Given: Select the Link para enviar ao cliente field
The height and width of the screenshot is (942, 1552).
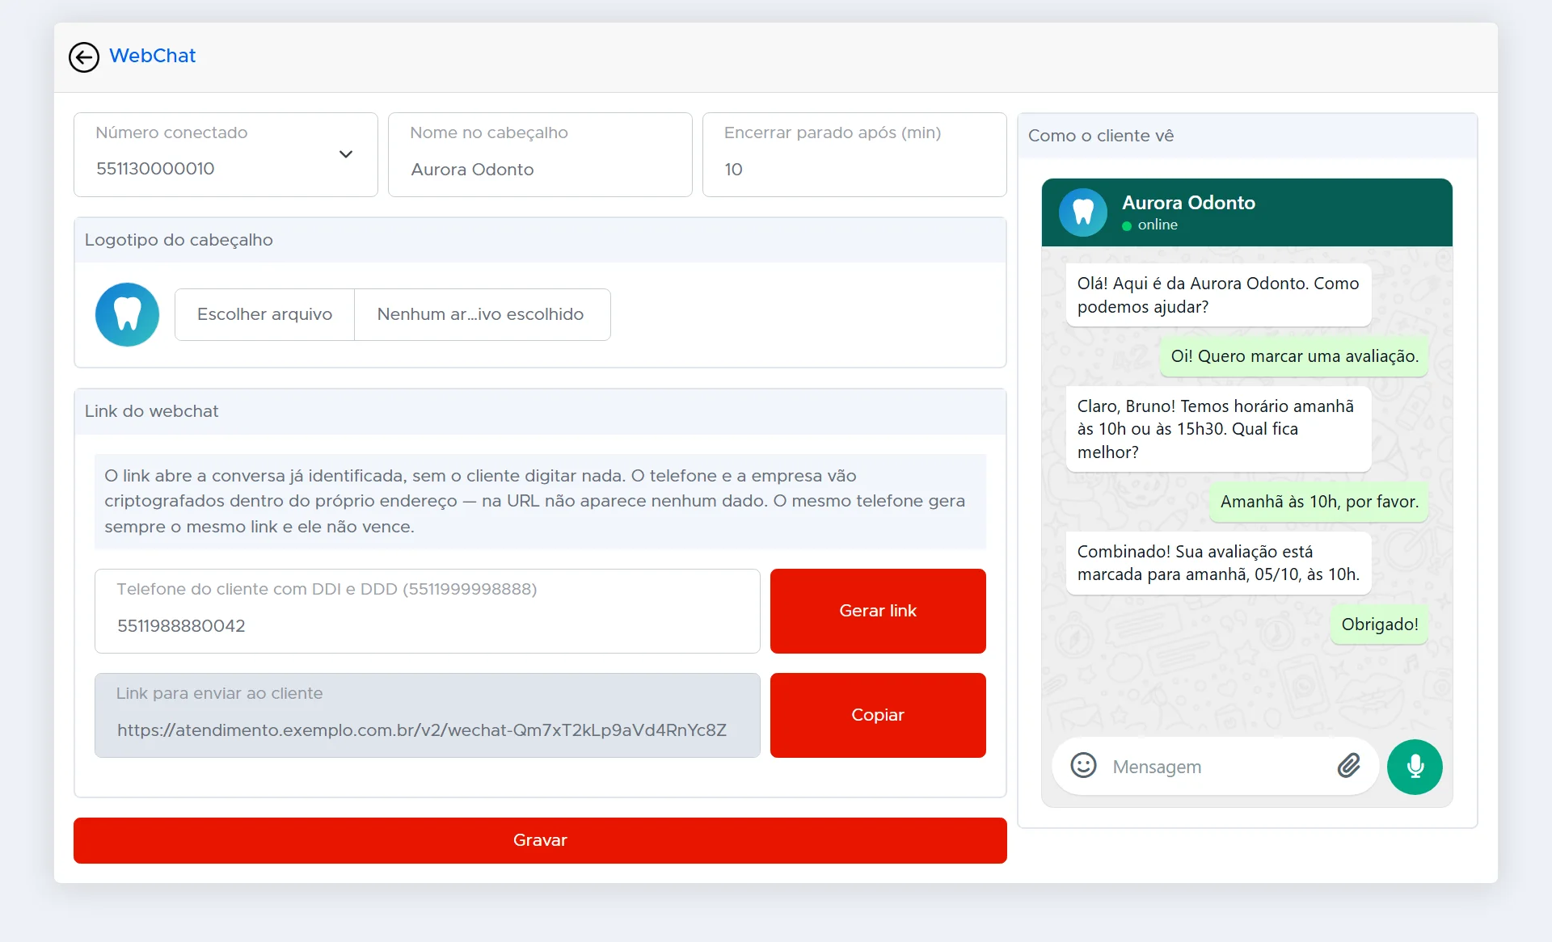Looking at the screenshot, I should point(428,715).
